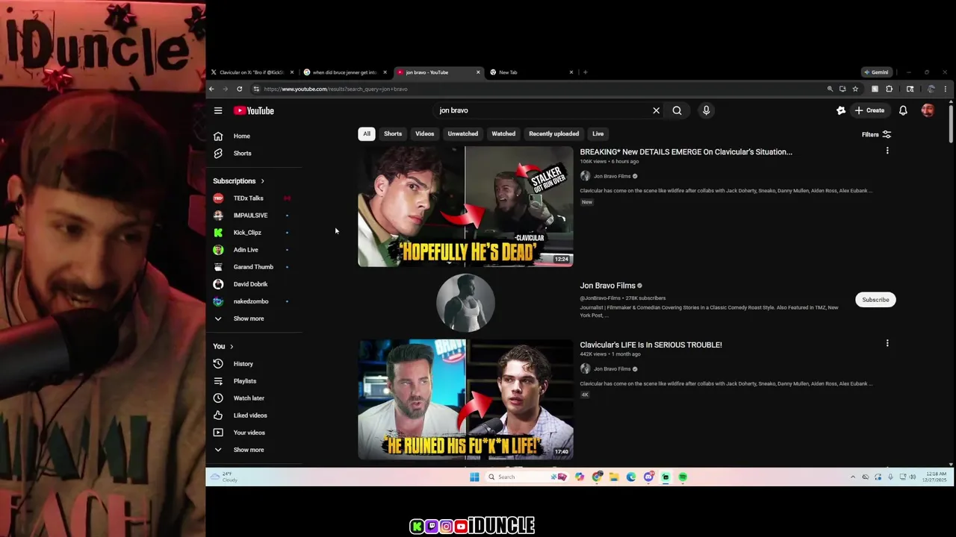Screen dimensions: 956x537
Task: Expand the Subscriptions section heading
Action: pyautogui.click(x=239, y=180)
